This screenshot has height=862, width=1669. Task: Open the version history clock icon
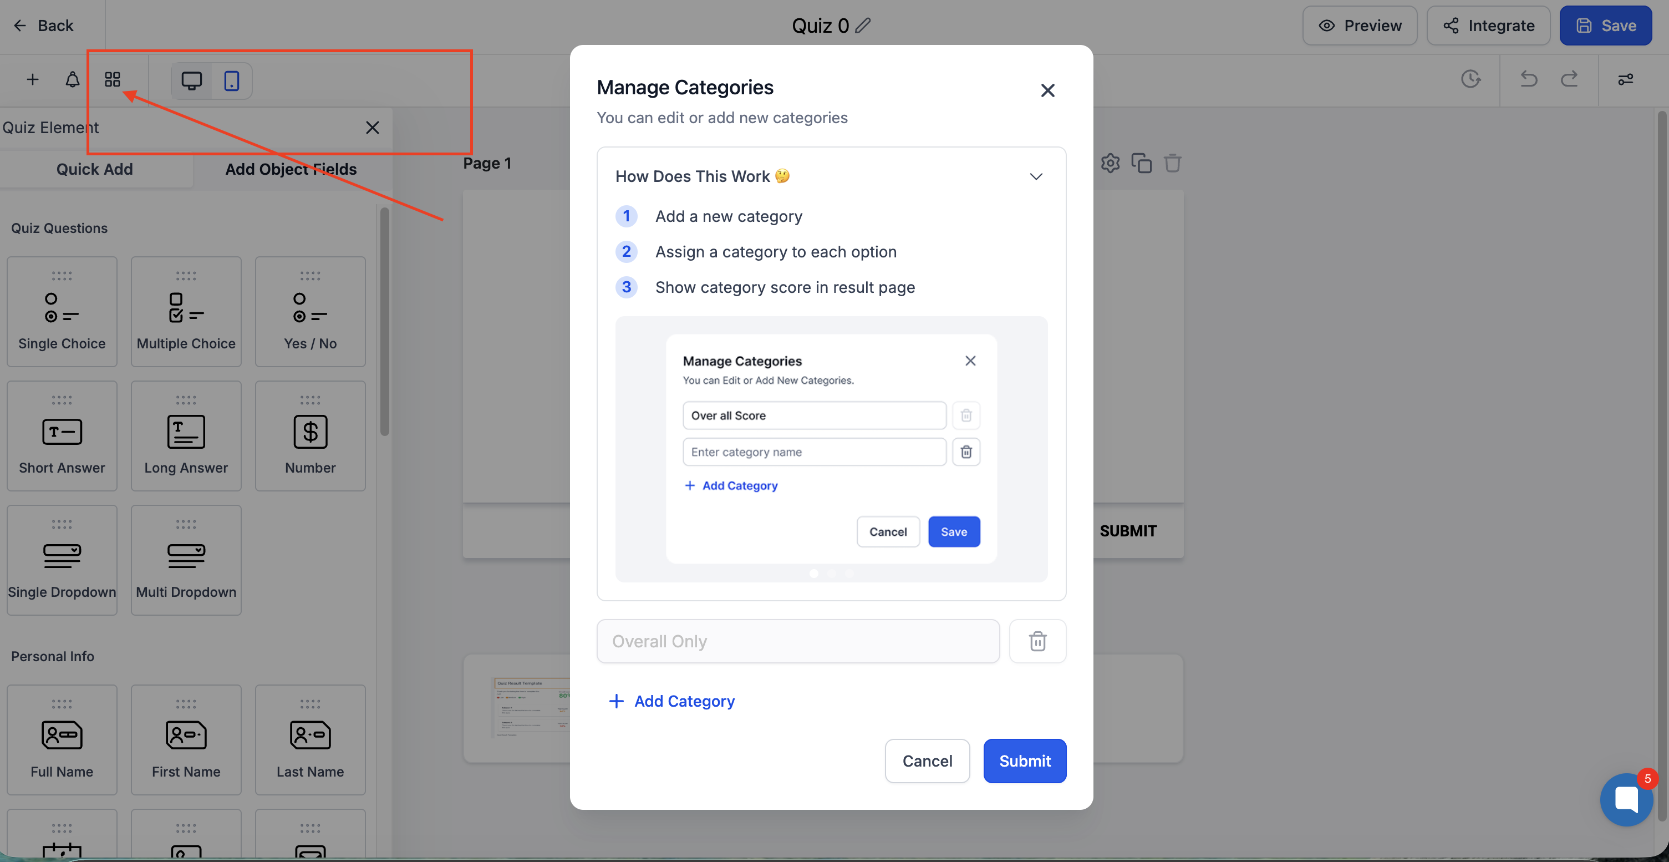1470,79
